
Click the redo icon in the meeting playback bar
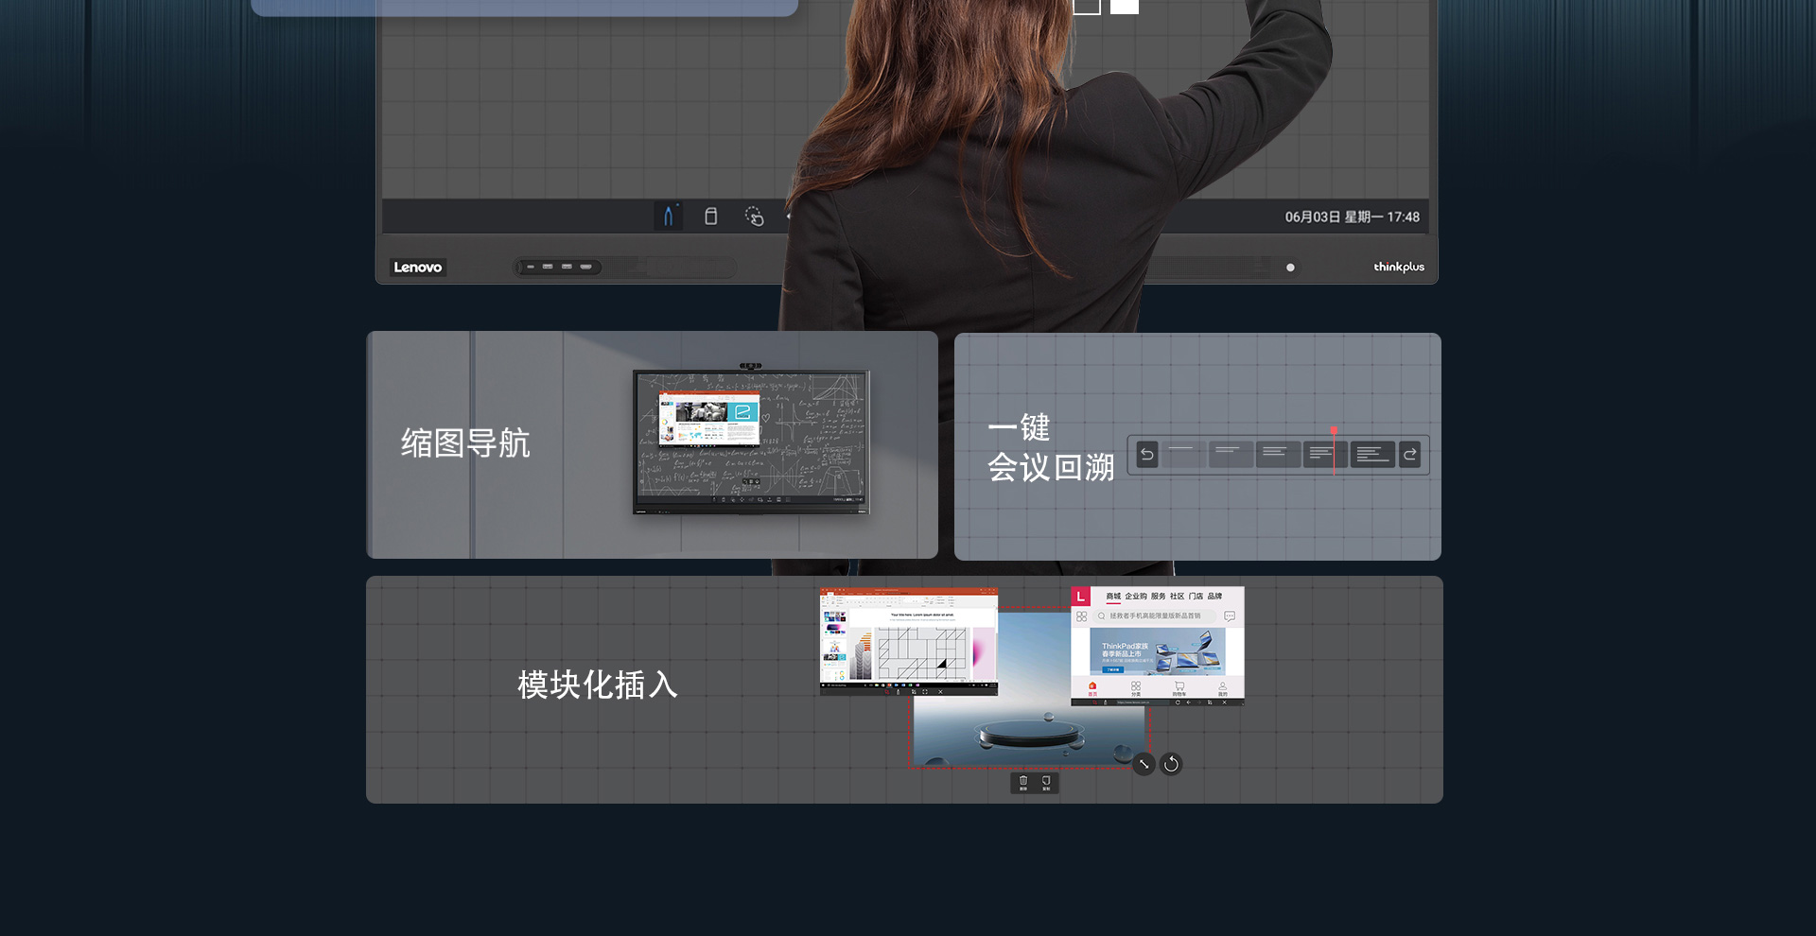click(1408, 454)
